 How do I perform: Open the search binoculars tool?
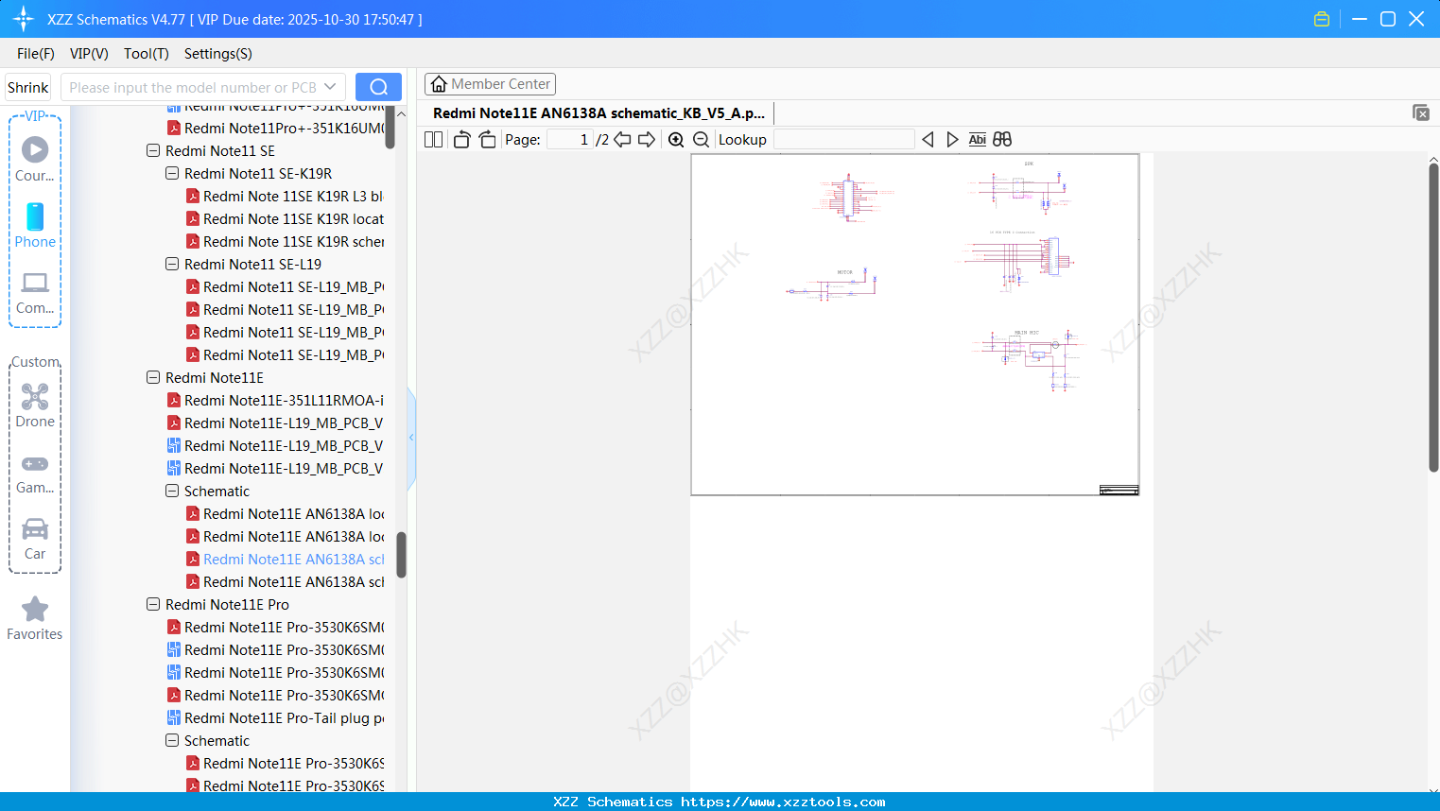click(1002, 139)
